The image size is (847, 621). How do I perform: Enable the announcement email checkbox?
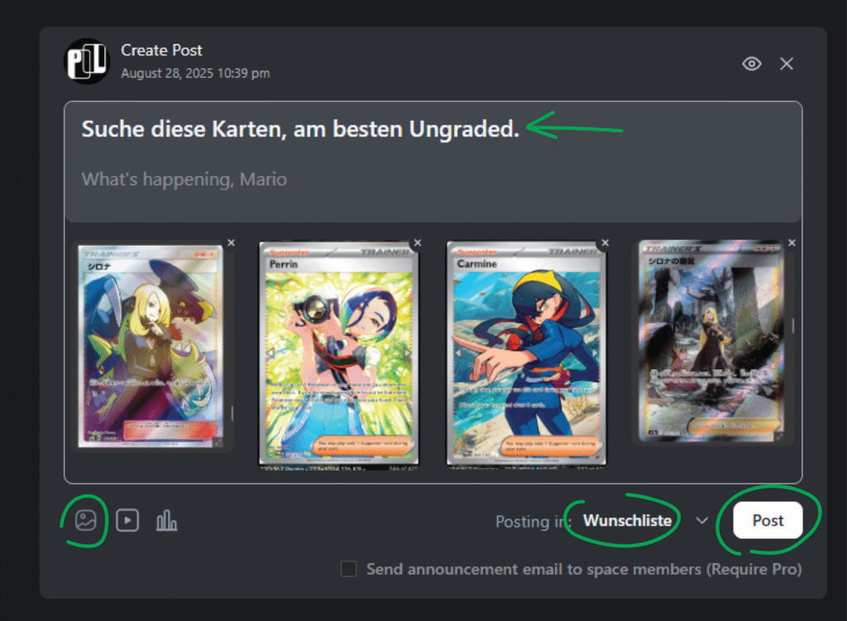coord(349,569)
